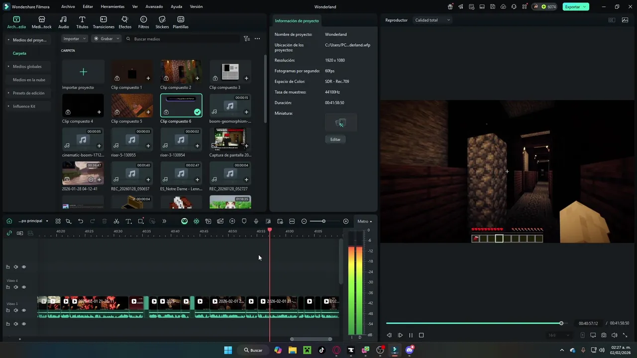
Task: Click the timeline marker shield icon
Action: pyautogui.click(x=244, y=221)
